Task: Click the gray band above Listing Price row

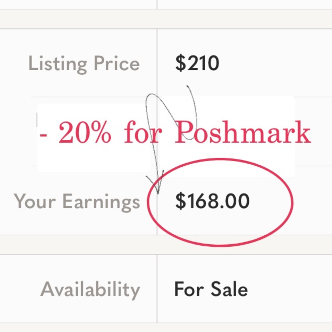Action: click(166, 19)
